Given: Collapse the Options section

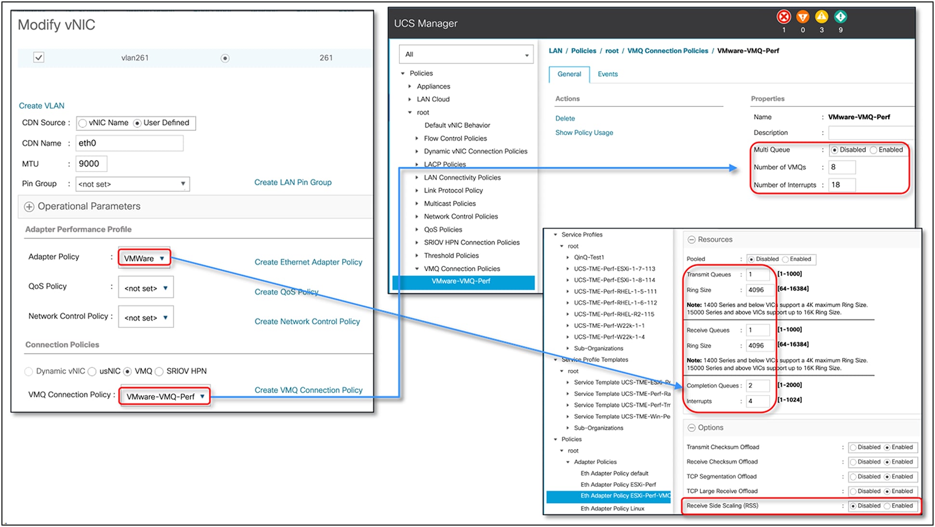Looking at the screenshot, I should point(691,428).
